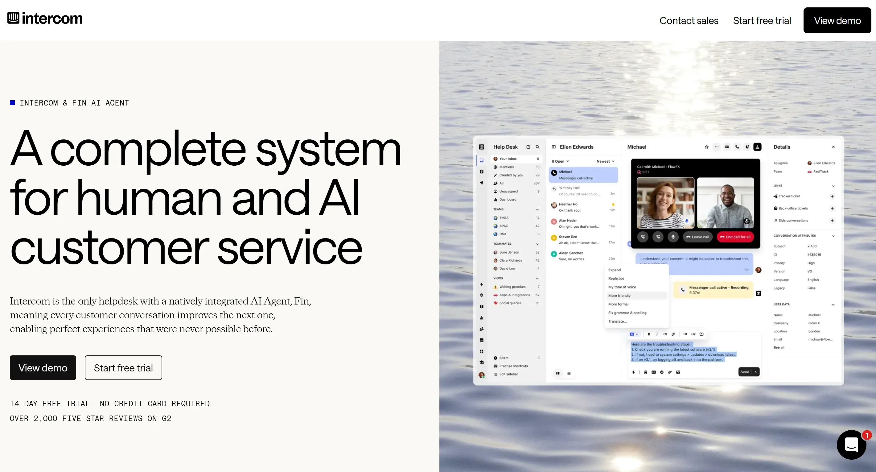This screenshot has height=472, width=876.
Task: Toggle the microphone button in call controls
Action: pos(673,237)
